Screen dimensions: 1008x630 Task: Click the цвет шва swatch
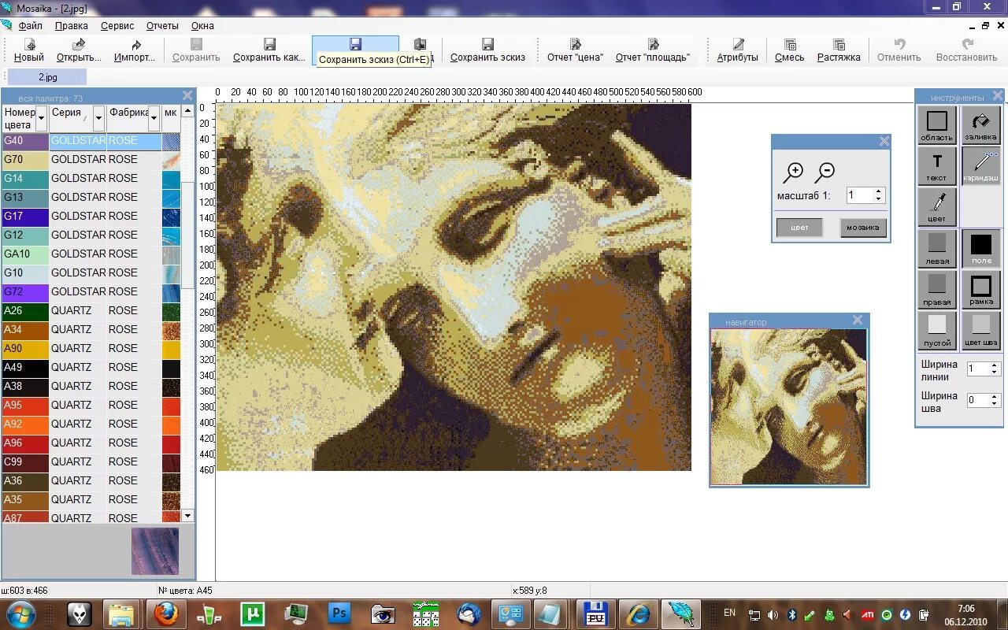(981, 330)
